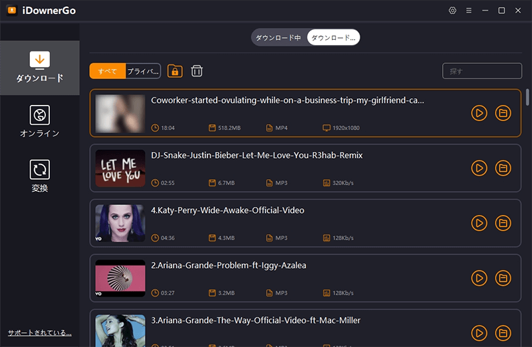
Task: Click the private lock folder icon
Action: coord(175,71)
